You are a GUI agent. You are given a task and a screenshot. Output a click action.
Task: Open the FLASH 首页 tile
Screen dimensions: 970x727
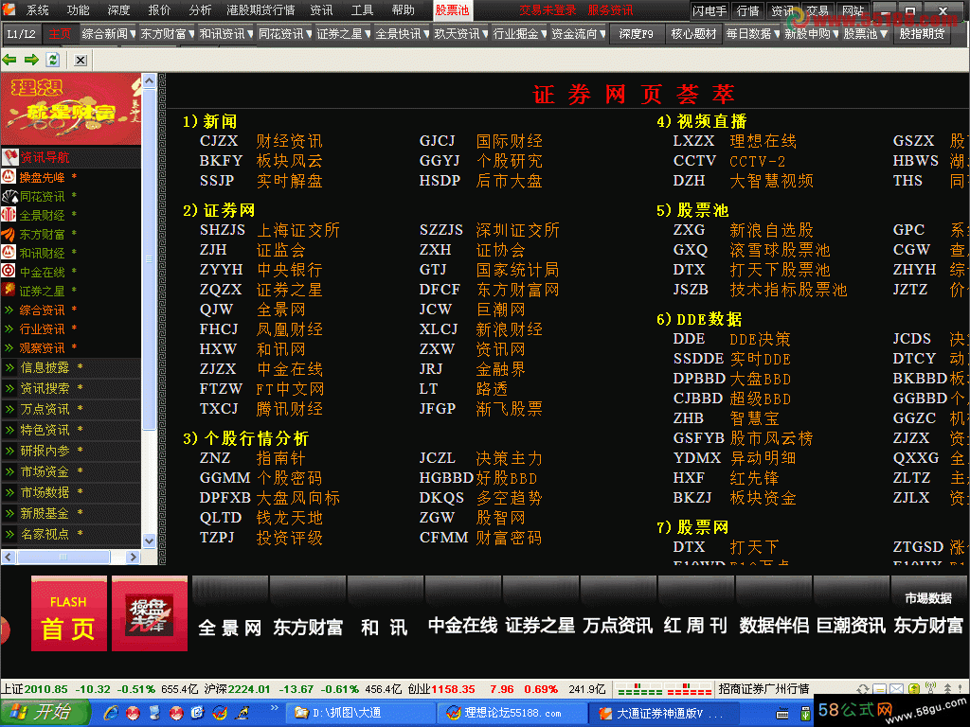coord(68,613)
